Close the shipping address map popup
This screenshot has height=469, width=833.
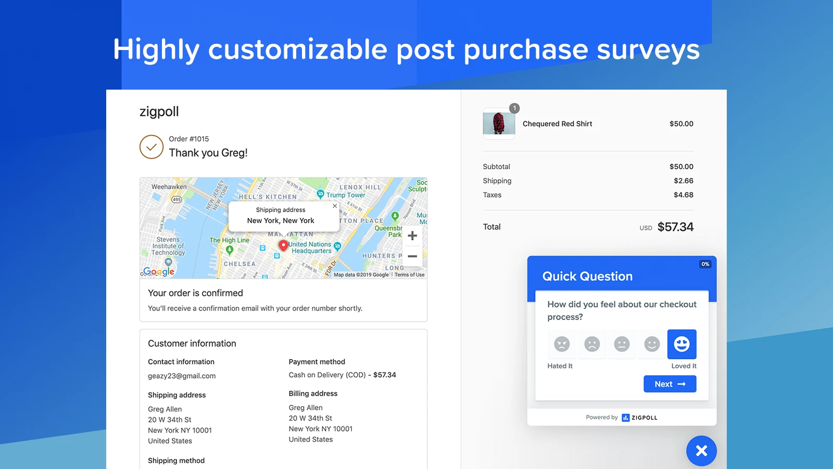coord(335,206)
